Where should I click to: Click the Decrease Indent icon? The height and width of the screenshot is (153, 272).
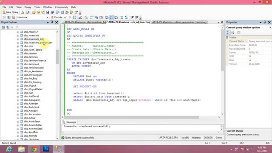132,17
